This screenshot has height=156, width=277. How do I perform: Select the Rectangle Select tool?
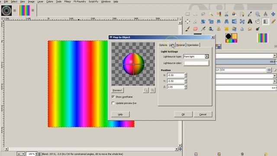coord(187,14)
